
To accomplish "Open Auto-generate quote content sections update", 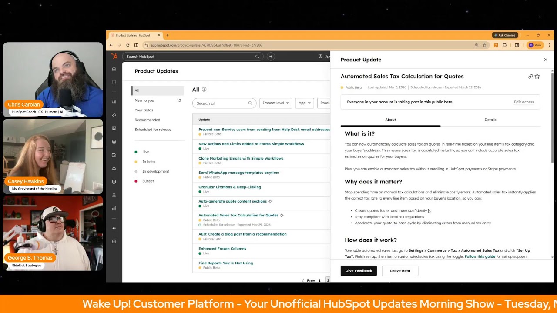I will pyautogui.click(x=232, y=201).
